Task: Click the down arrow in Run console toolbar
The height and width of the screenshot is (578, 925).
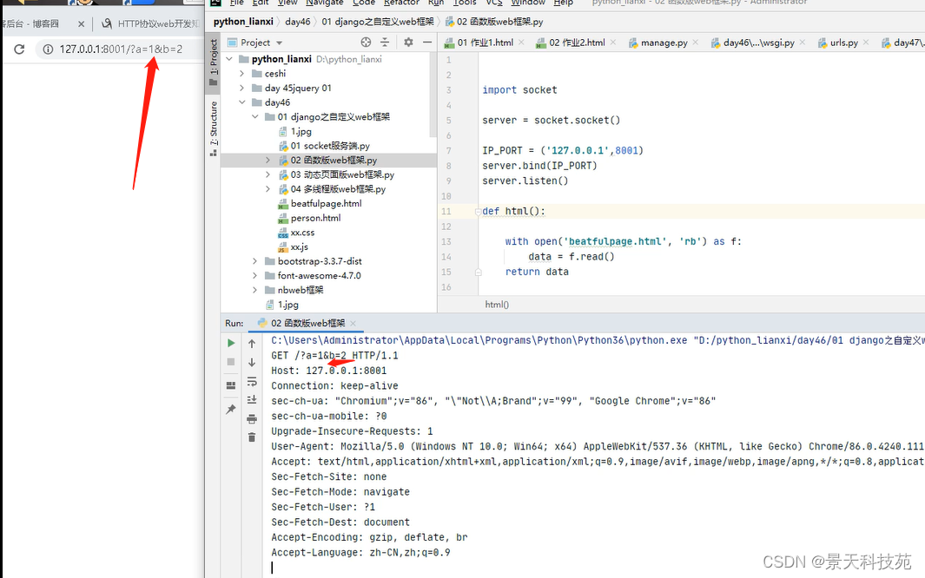Action: pyautogui.click(x=252, y=363)
